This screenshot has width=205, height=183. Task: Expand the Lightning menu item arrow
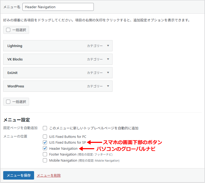108,46
